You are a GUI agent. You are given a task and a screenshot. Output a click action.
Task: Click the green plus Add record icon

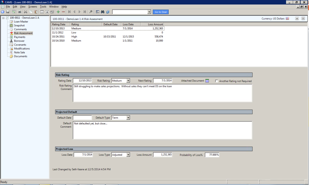(x=58, y=12)
